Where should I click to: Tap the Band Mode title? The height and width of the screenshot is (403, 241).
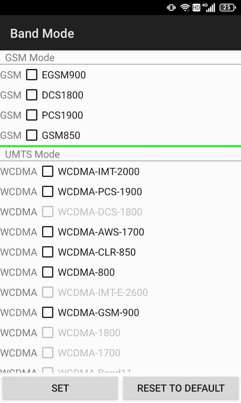pyautogui.click(x=42, y=33)
